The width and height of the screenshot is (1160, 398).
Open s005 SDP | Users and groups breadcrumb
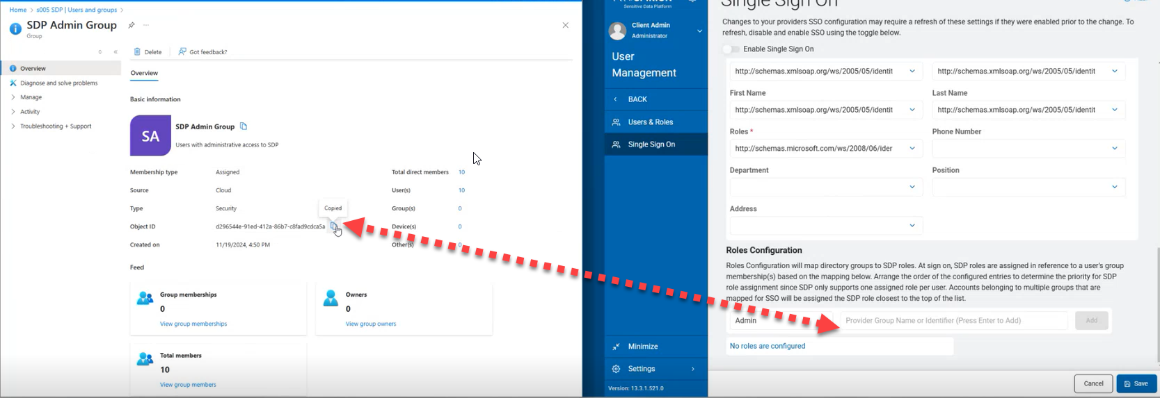point(77,10)
